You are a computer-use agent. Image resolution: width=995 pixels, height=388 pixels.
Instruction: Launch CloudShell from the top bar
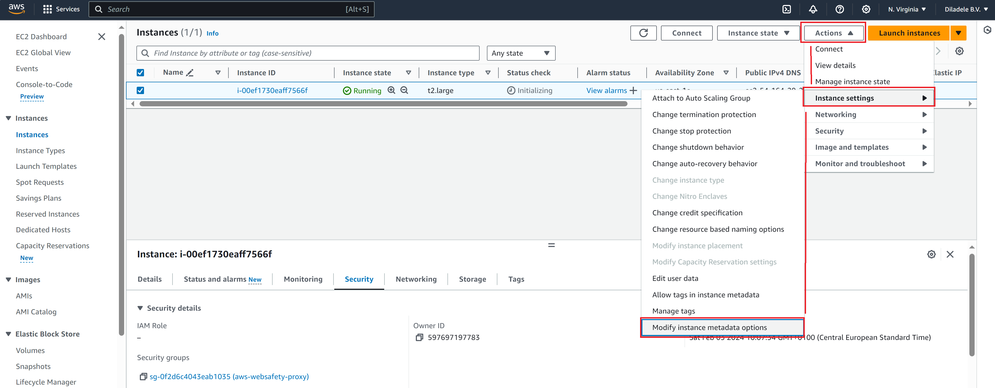(x=786, y=9)
